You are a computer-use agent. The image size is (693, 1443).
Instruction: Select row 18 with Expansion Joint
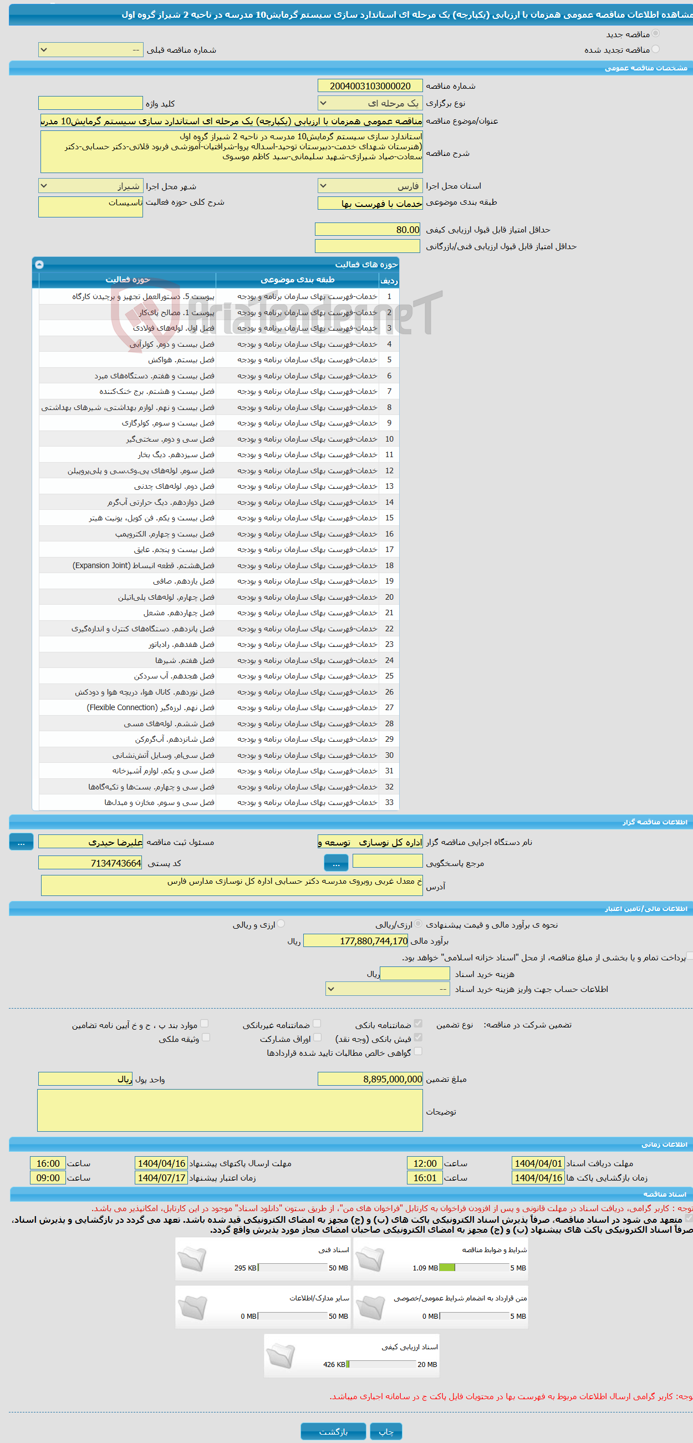coord(219,566)
